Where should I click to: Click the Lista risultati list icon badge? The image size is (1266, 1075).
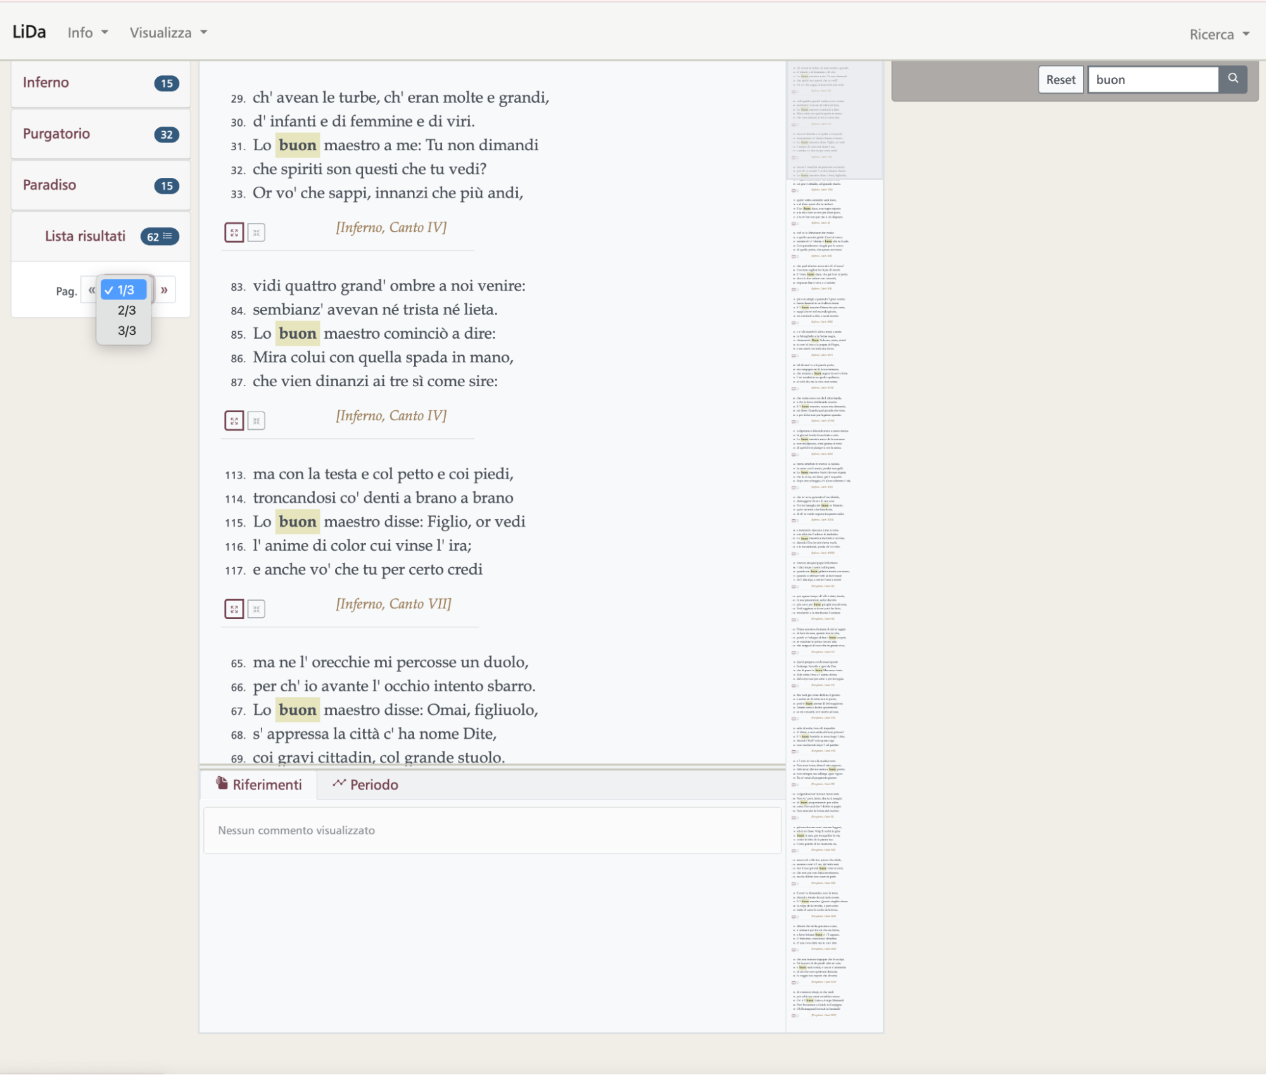160,237
